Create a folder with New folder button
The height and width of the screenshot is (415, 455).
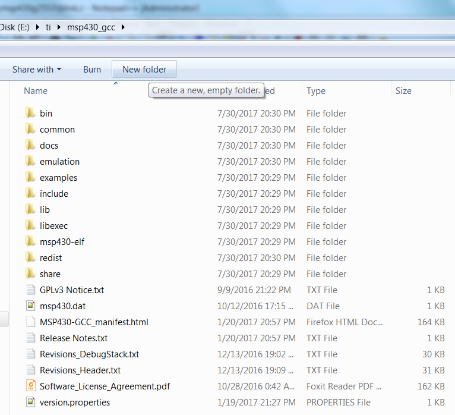(144, 70)
